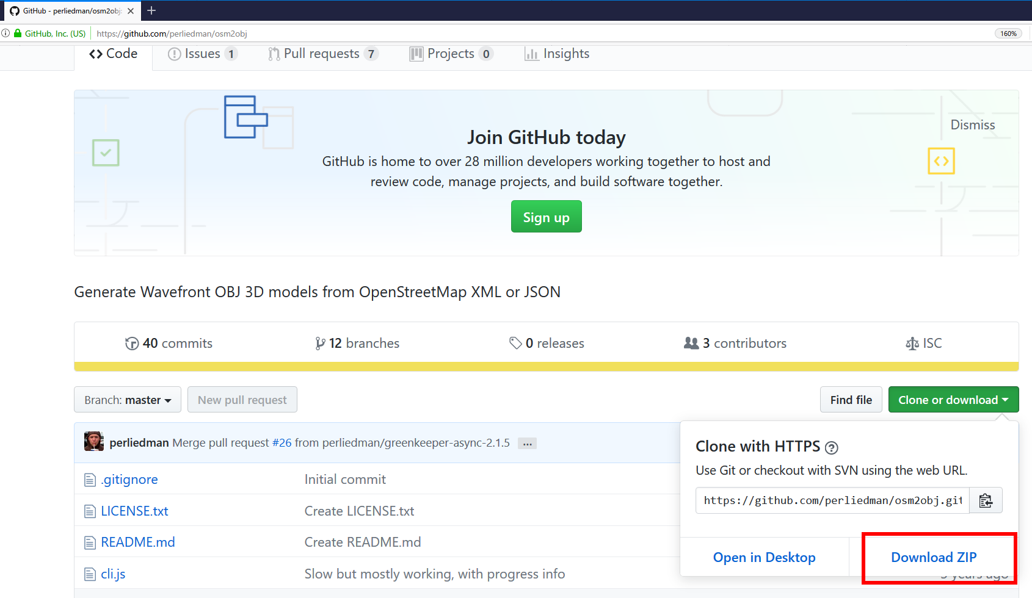View the 0 releases page
This screenshot has width=1032, height=598.
[547, 343]
